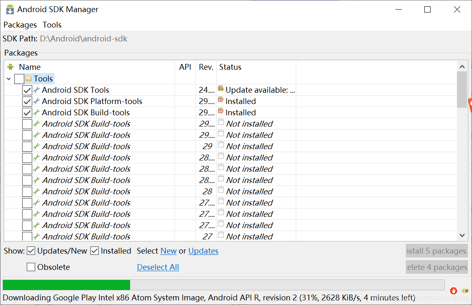Open the Tools menu in the menu bar

click(x=52, y=25)
